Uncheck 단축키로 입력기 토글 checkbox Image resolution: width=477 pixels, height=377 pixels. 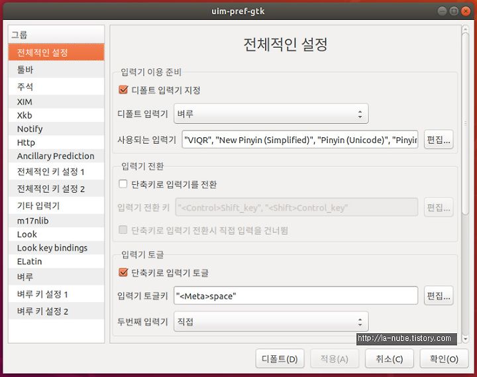click(x=123, y=272)
